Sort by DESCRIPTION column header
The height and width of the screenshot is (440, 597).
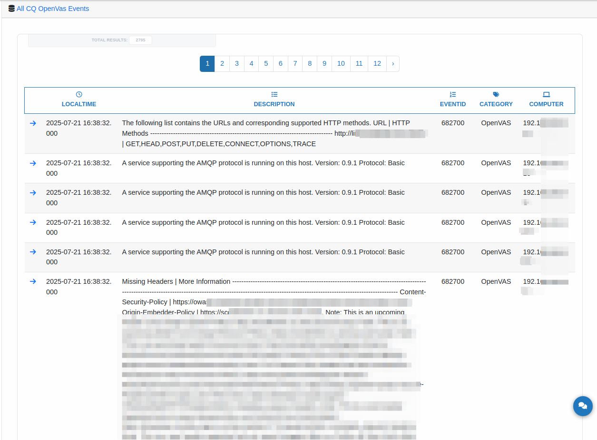[274, 104]
